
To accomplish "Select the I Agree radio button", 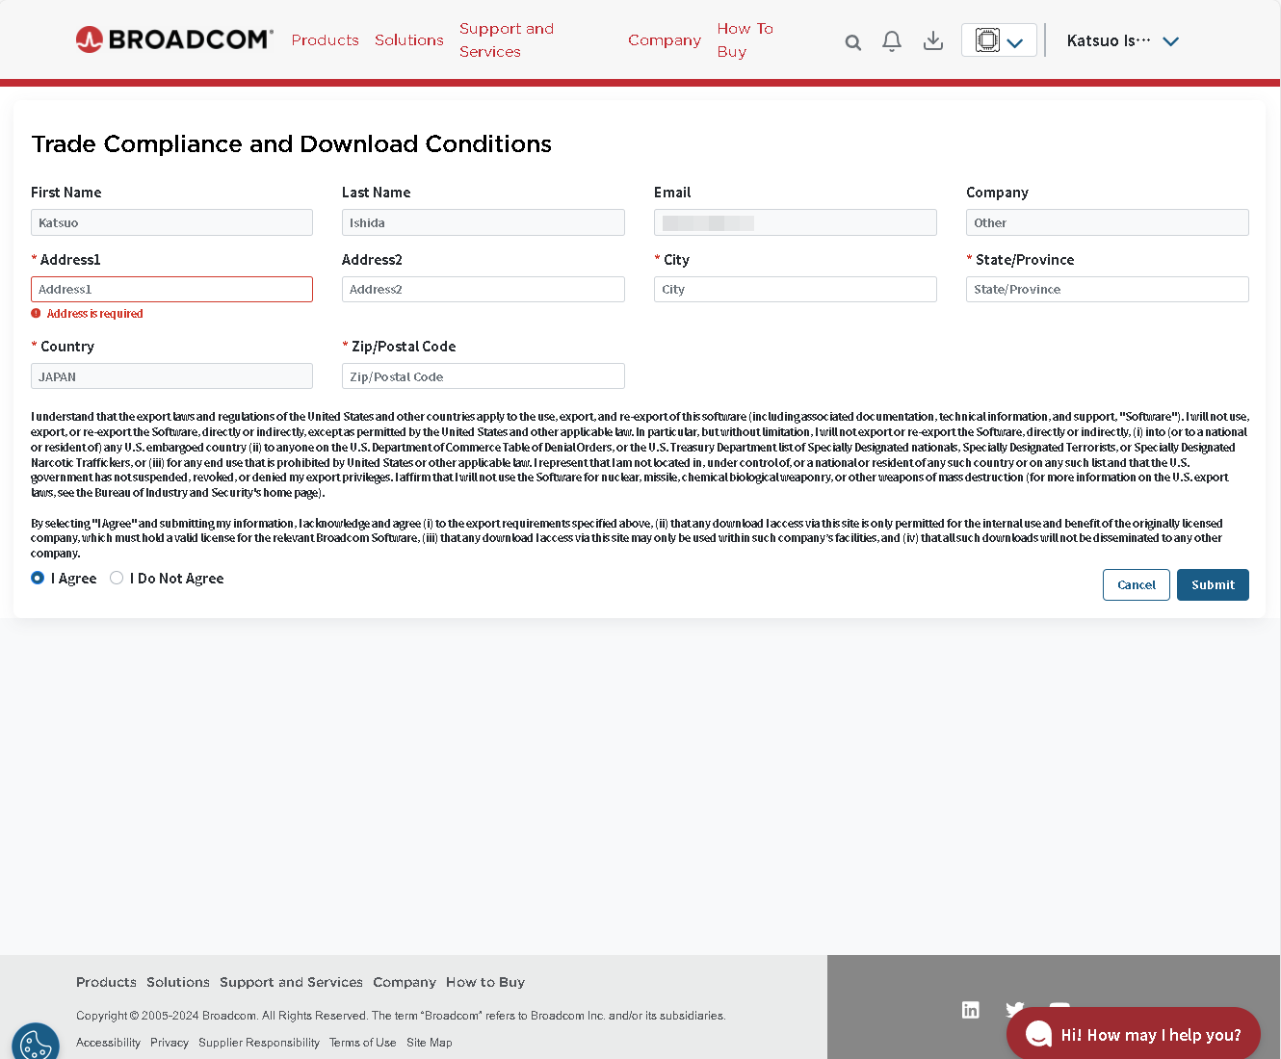I will [38, 578].
